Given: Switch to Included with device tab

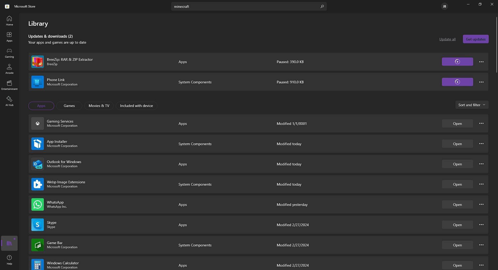Looking at the screenshot, I should click(x=136, y=106).
